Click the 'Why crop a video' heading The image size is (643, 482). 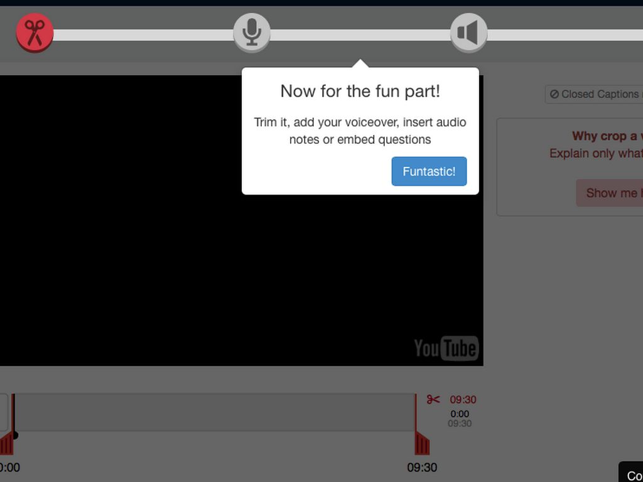(604, 136)
